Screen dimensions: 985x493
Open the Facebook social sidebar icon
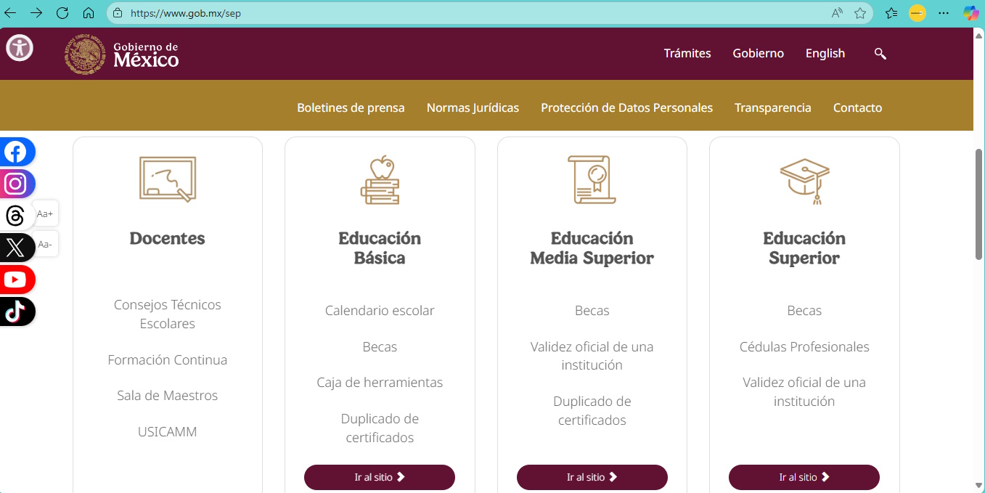tap(16, 152)
